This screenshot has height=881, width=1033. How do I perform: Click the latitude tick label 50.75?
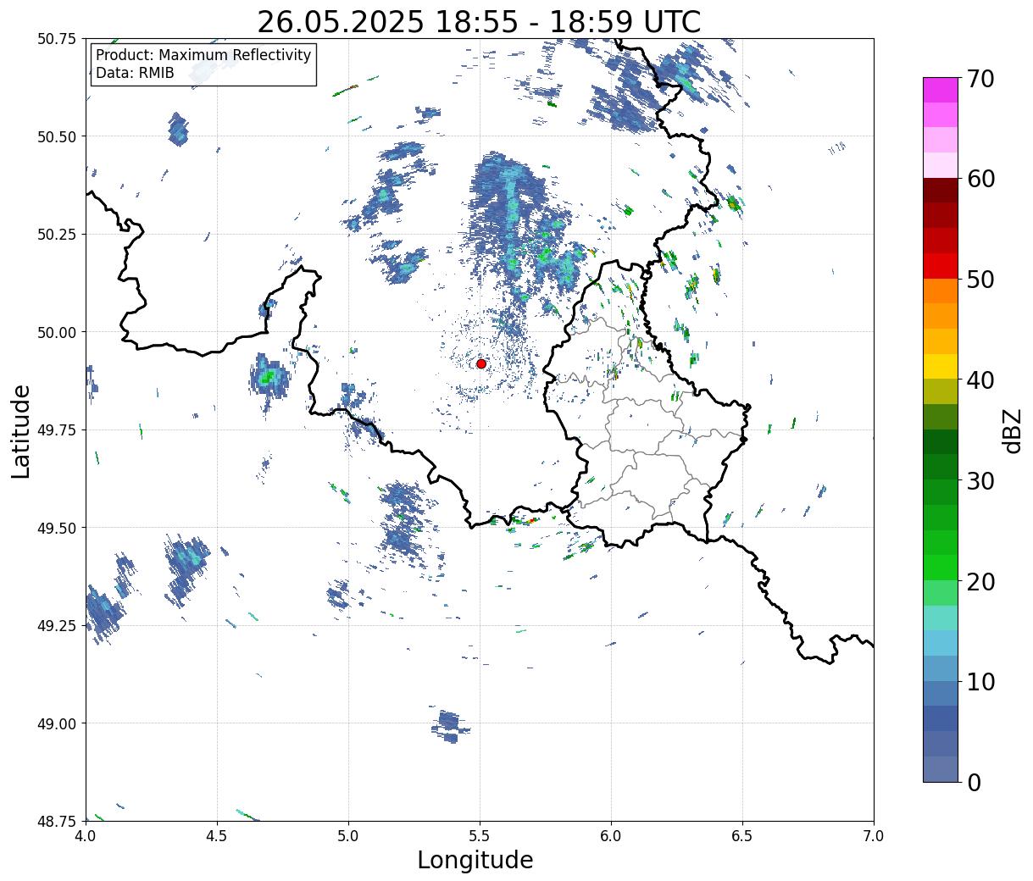point(57,39)
